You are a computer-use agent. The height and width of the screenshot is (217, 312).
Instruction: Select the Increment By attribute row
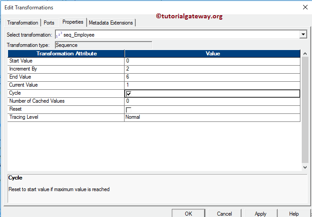click(66, 69)
